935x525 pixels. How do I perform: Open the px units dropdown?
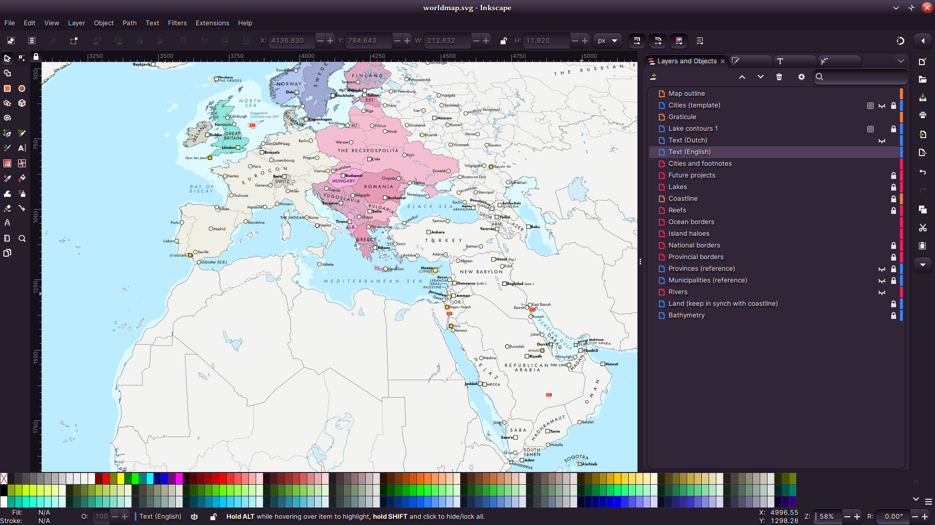tap(607, 41)
